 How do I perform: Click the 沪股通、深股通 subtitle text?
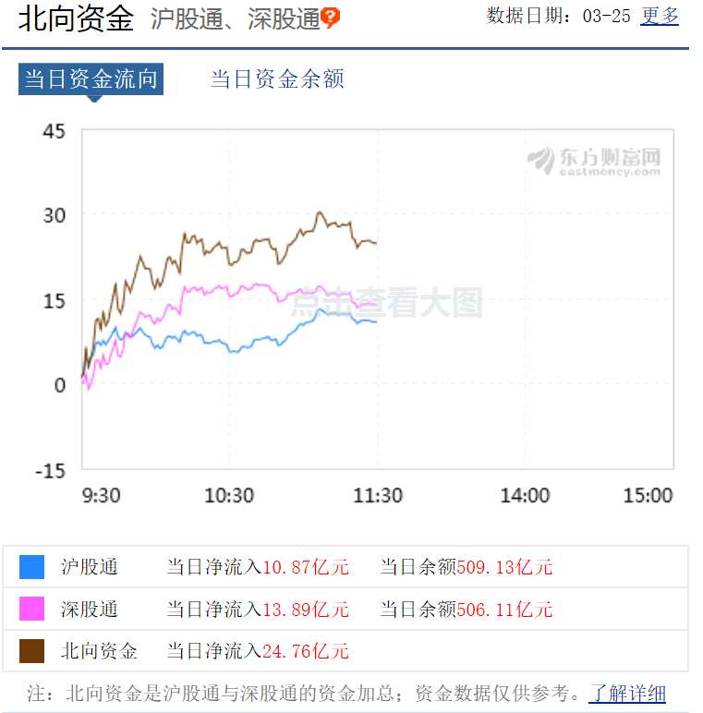coord(235,19)
